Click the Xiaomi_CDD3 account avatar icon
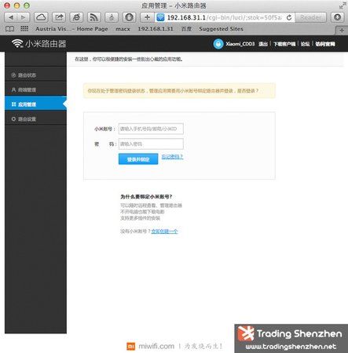Screen dimensions: 348x353 218,44
